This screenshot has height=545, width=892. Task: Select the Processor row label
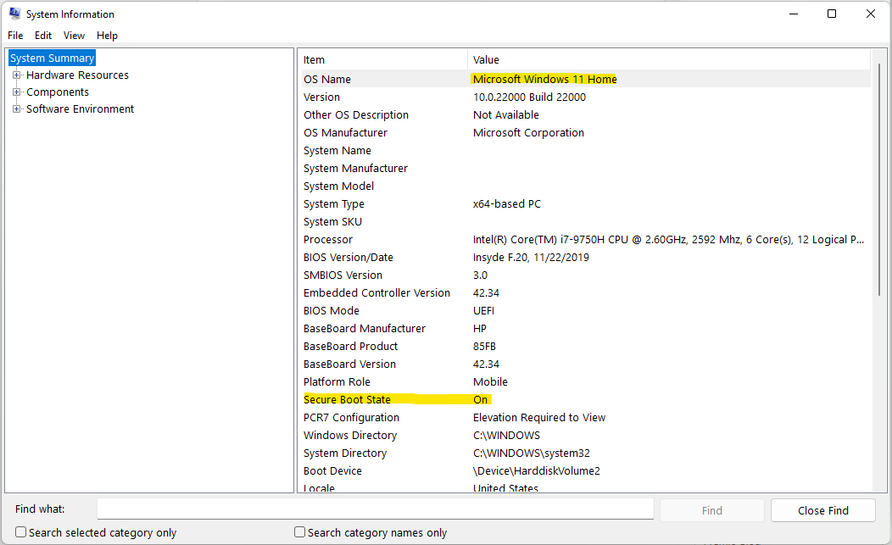pos(327,240)
